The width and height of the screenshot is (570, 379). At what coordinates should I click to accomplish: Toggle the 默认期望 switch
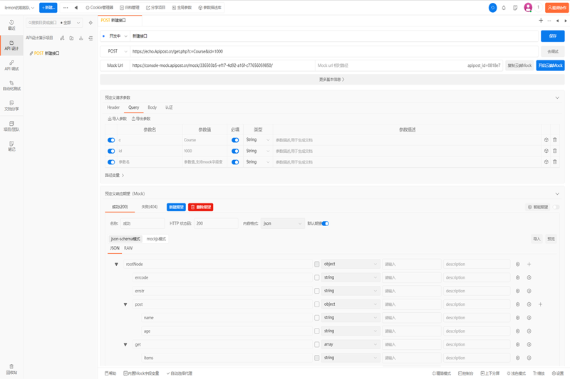click(x=326, y=223)
